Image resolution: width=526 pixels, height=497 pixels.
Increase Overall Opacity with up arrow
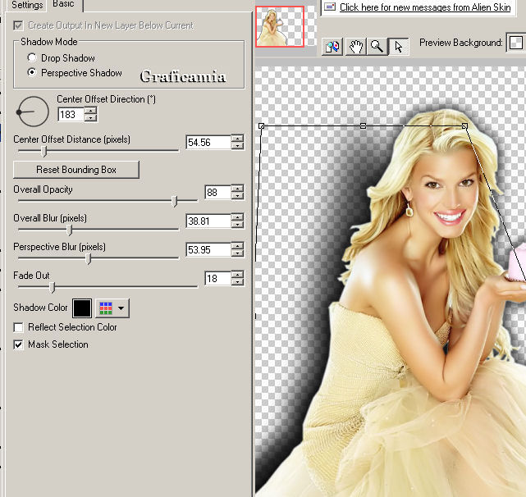click(237, 189)
